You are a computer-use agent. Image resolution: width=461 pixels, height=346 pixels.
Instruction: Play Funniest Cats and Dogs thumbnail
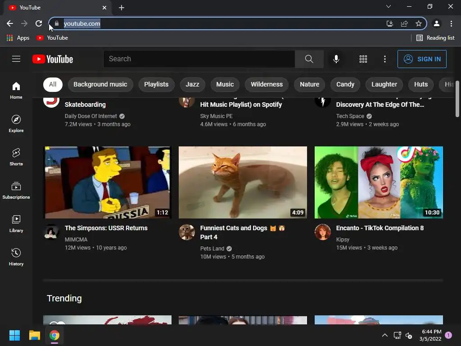coord(243,182)
